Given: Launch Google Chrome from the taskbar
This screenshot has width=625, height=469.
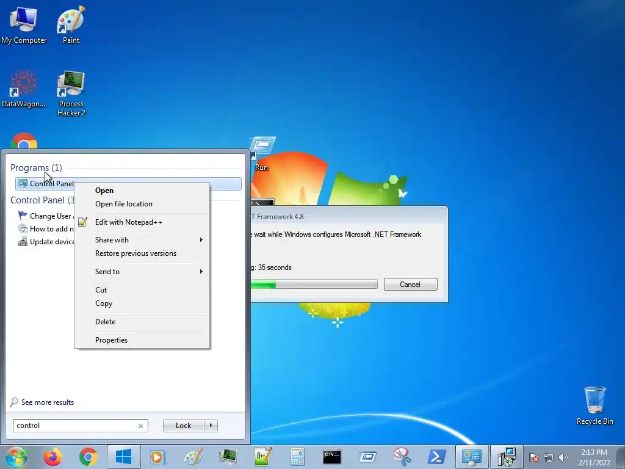Looking at the screenshot, I should tap(88, 457).
